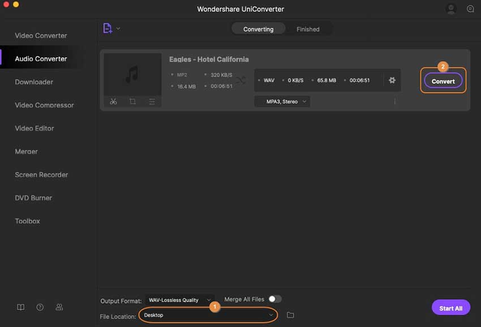Open the user account profile icon

(450, 9)
